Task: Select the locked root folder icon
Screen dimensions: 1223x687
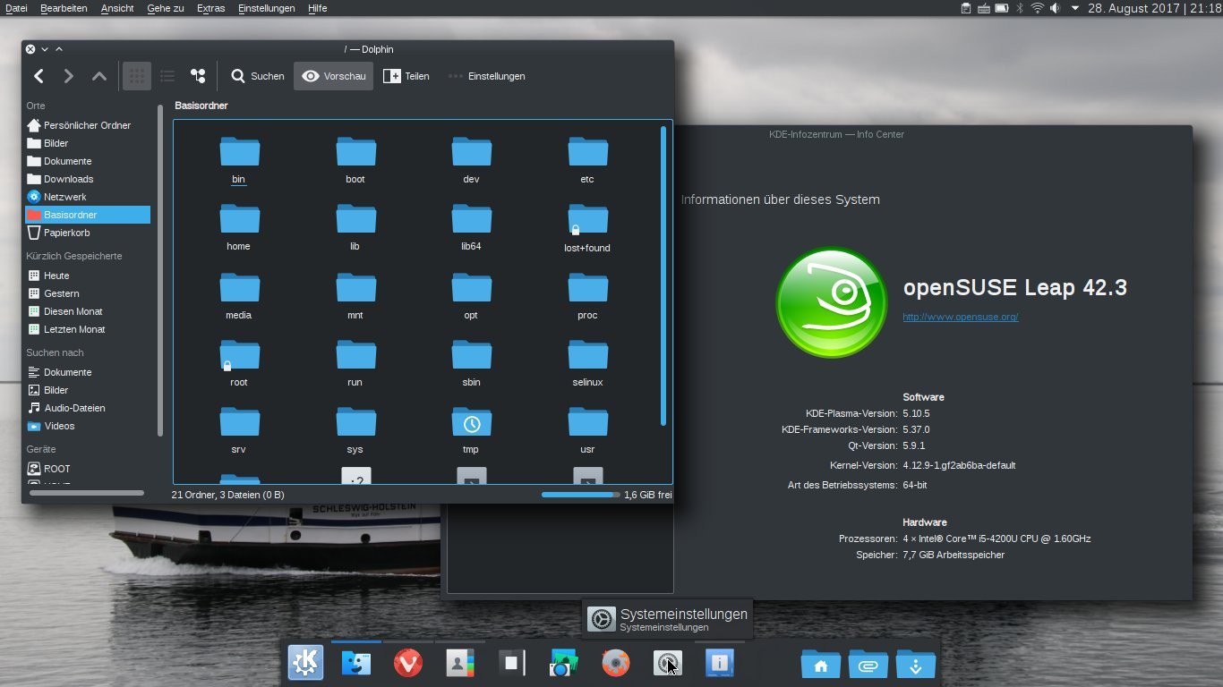Action: [239, 354]
